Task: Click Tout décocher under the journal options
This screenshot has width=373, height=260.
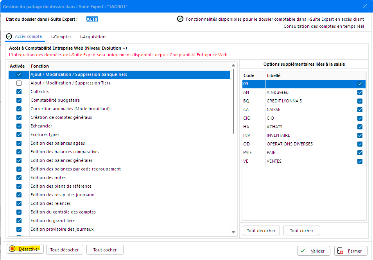Action: (x=261, y=231)
